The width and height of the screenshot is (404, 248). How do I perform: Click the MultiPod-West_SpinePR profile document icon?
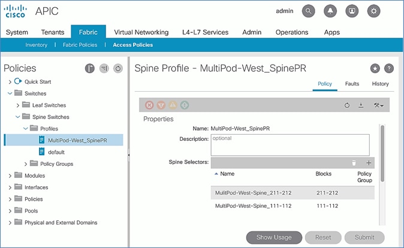[x=41, y=140]
